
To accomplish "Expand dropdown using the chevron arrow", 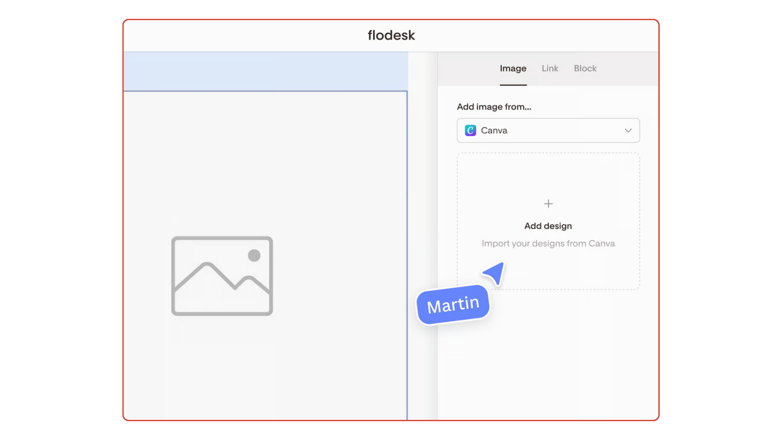I will 628,131.
